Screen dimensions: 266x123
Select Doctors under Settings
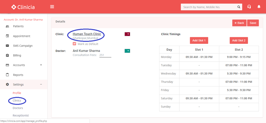click(18, 108)
